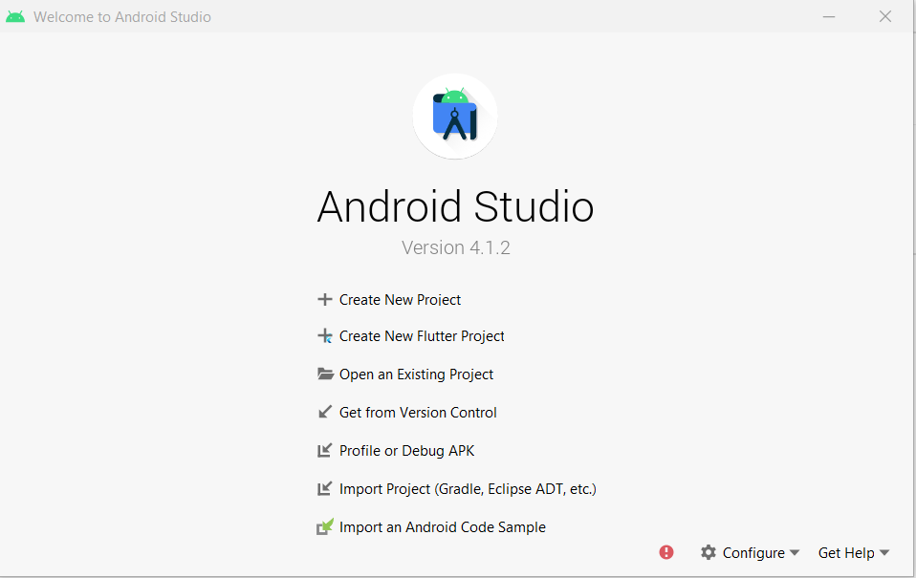
Task: Select Import Project (Gradle, Eclipse ADT, etc.) text
Action: (468, 489)
